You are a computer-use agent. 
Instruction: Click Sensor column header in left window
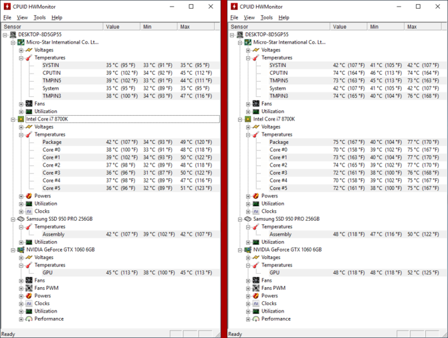click(52, 27)
